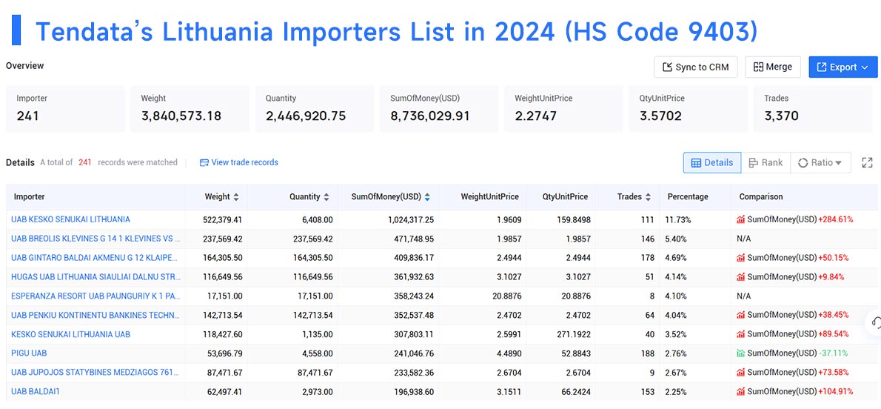
Task: Click comparison chart icon for +73.58% row
Action: (740, 373)
